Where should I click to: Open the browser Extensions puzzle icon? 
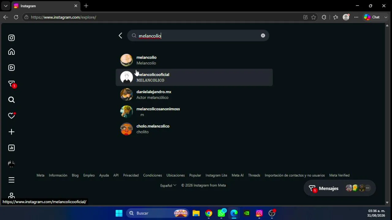click(x=324, y=17)
